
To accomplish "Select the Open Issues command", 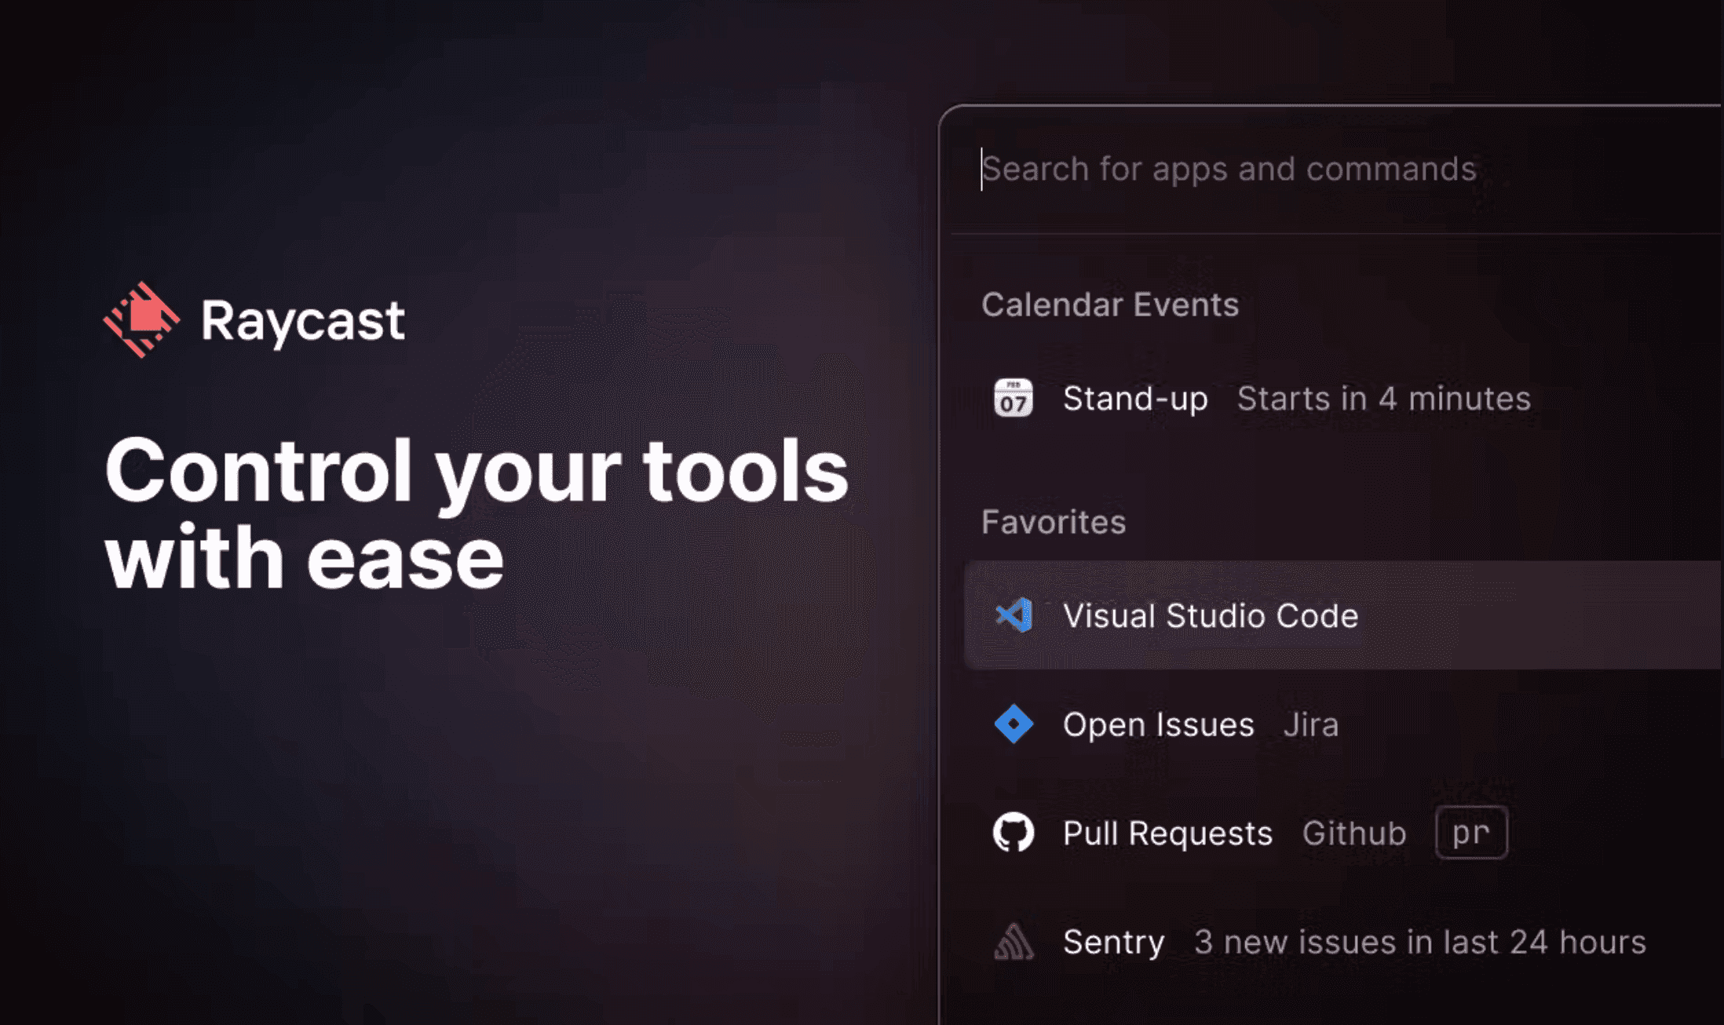I will tap(1158, 724).
